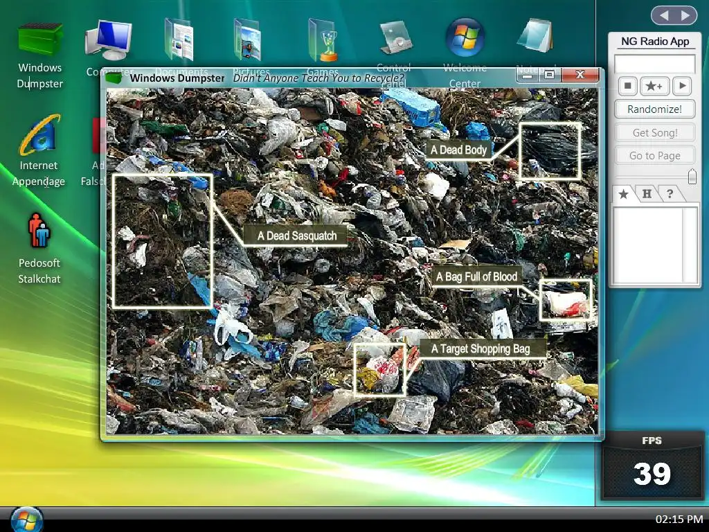Click the A Dead Body label
709x532 pixels.
click(x=458, y=150)
